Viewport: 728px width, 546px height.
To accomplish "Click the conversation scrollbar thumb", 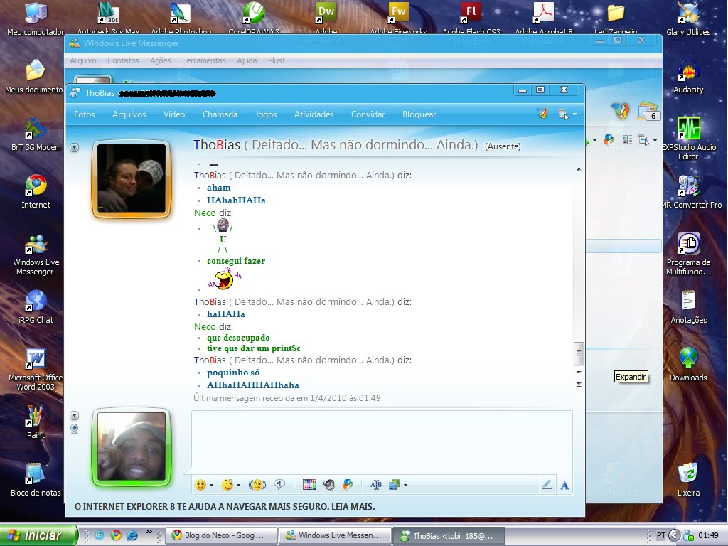I will pyautogui.click(x=579, y=353).
